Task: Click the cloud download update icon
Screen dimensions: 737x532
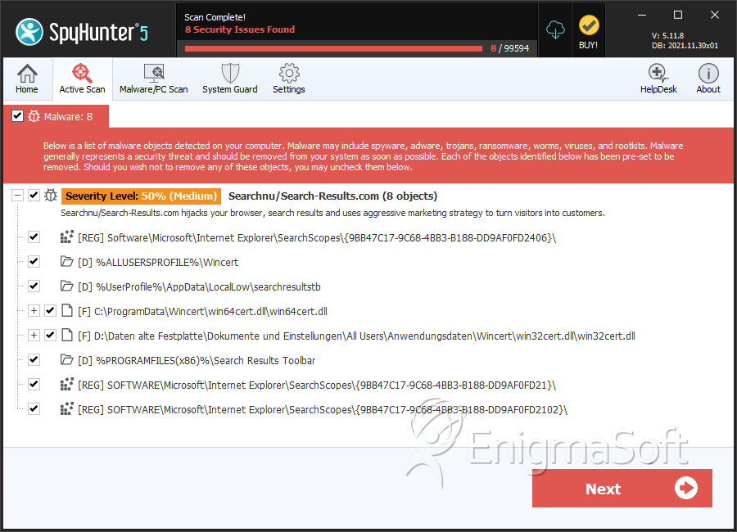Action: [556, 30]
